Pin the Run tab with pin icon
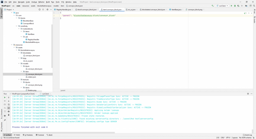The width and height of the screenshot is (256, 139). click(5, 120)
